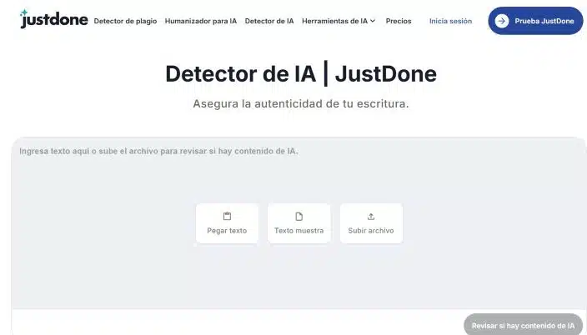
Task: Click the upload arrow icon above Subir archivo
Action: tap(371, 217)
